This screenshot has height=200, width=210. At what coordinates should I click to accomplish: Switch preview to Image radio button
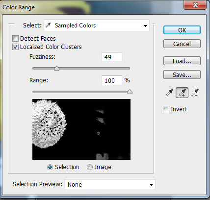click(90, 167)
